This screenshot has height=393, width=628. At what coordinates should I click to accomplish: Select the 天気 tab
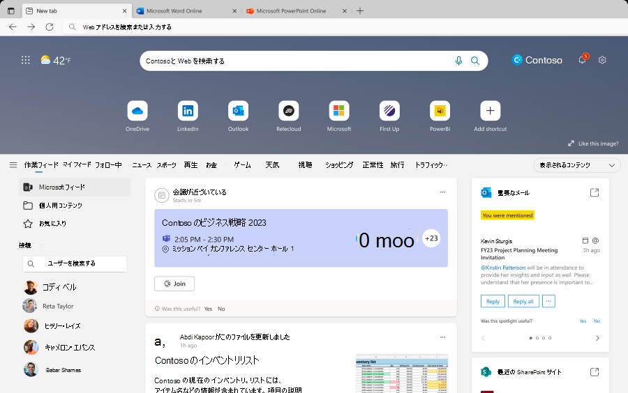(x=272, y=164)
